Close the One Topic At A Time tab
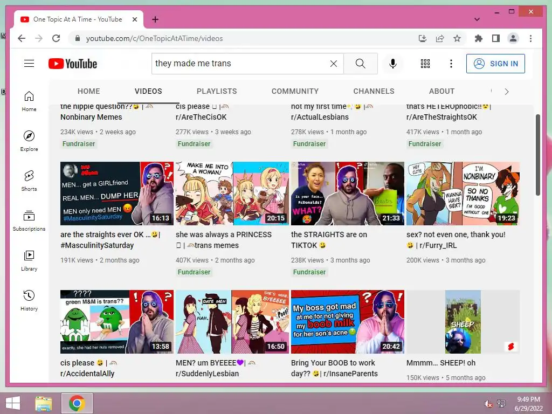Screen dimensions: 552x414 pos(134,19)
